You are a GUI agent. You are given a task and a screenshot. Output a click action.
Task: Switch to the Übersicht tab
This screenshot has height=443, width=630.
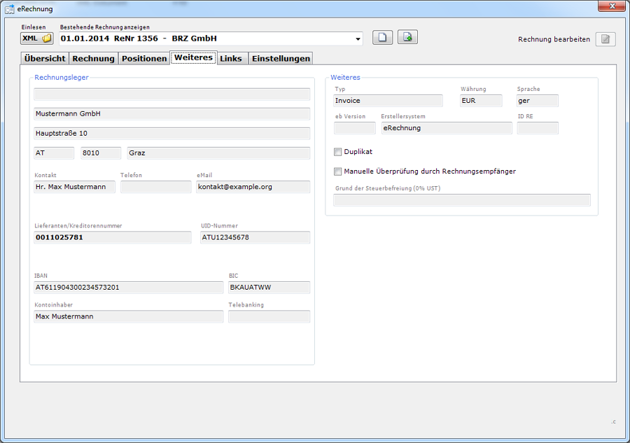click(x=45, y=59)
